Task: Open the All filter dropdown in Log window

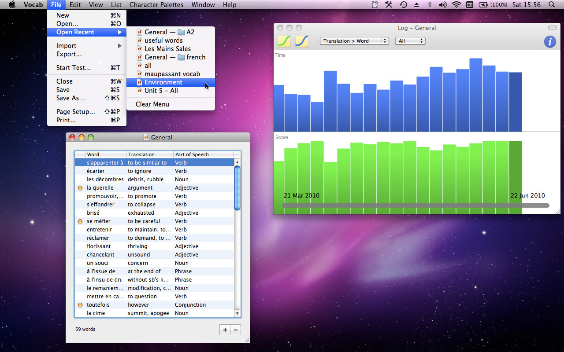Action: click(410, 41)
